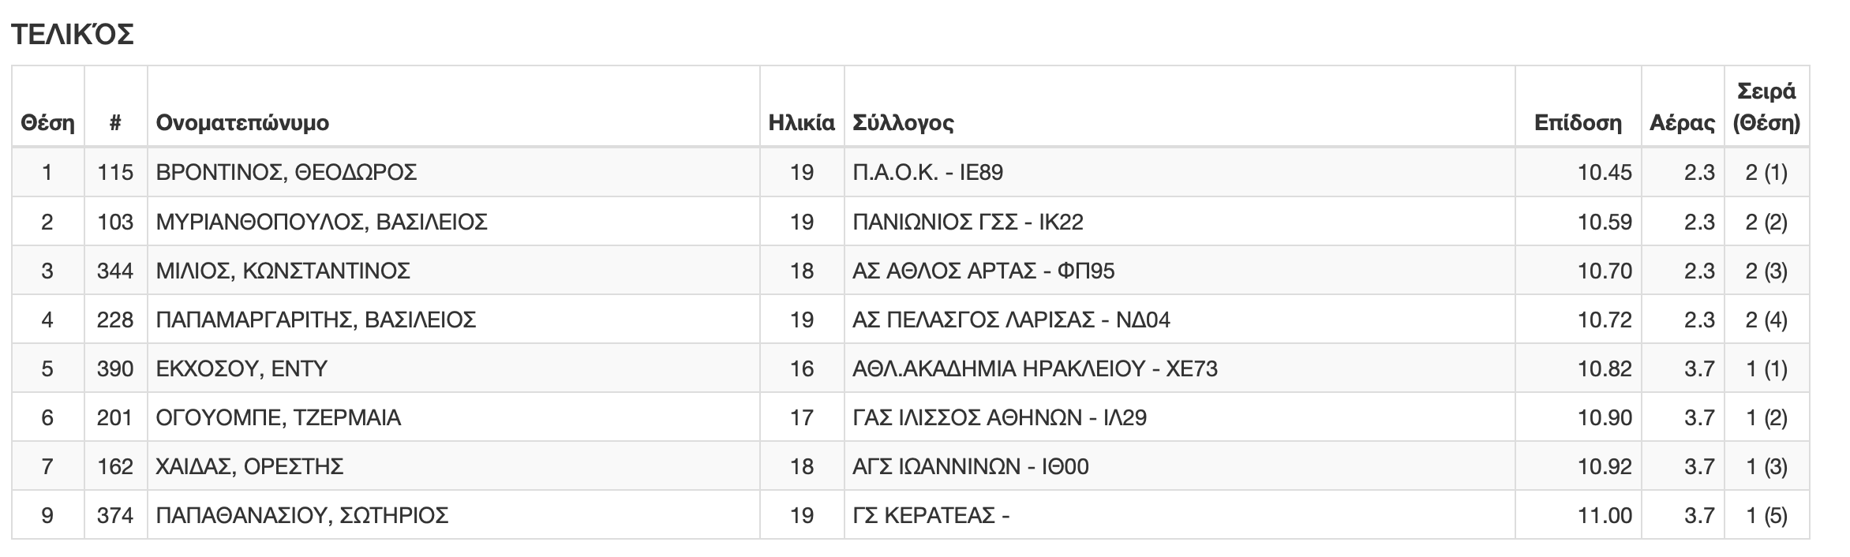
Task: Click ΠΑΠΑΘΑΝΑΣΙΟΥ, ΣΩΤΗΡΙΟΣ in last row
Action: pos(302,515)
